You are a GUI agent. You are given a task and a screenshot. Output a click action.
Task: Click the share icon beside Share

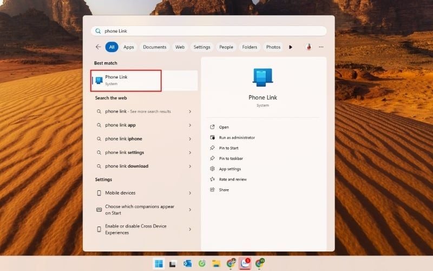[212, 190]
